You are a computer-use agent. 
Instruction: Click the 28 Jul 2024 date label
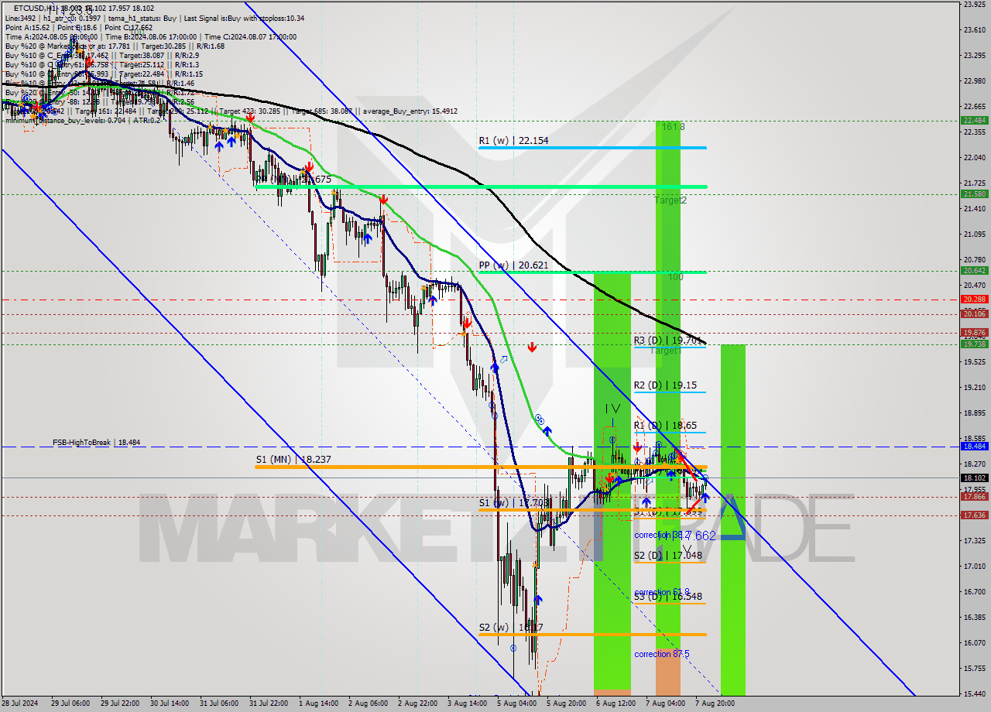pos(19,704)
